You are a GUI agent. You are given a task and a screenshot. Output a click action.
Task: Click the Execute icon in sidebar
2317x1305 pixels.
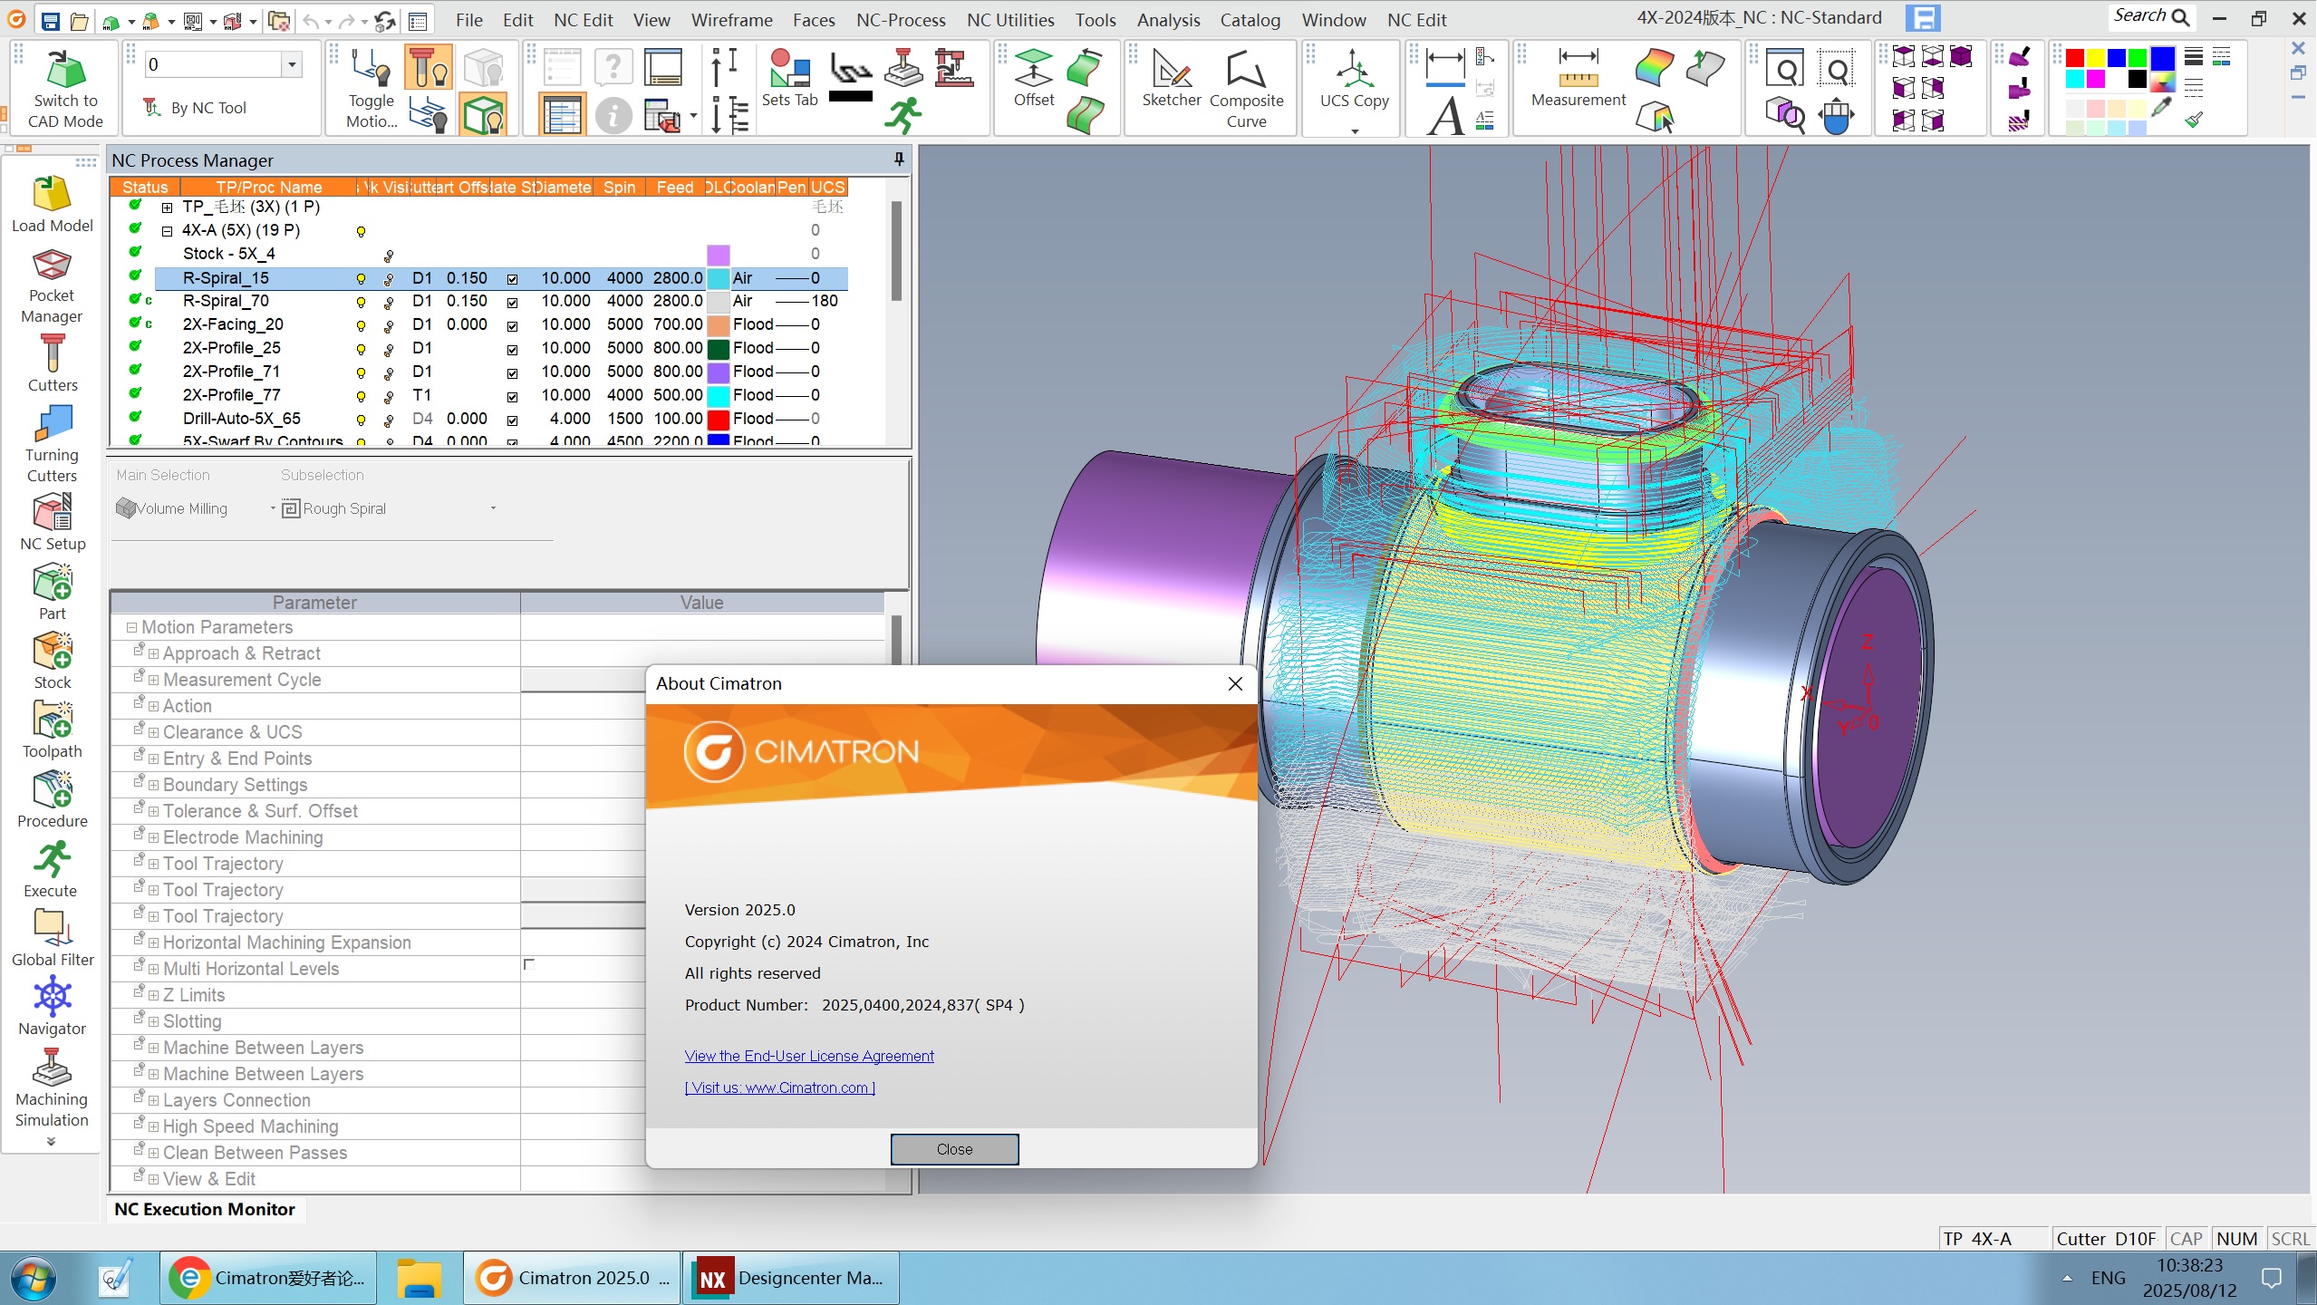52,869
